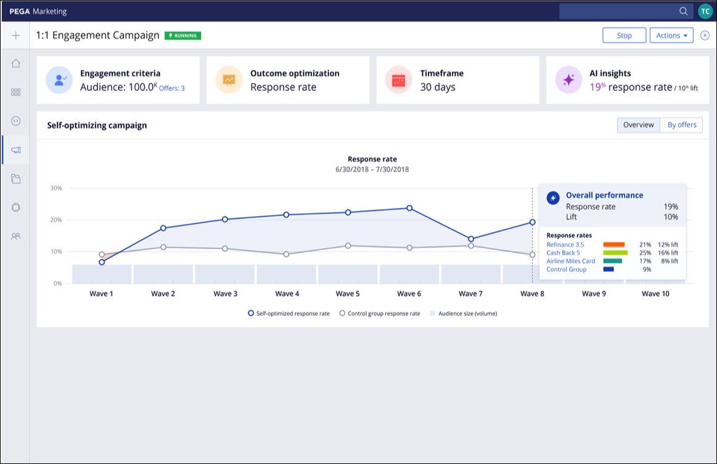Open the folder icon in the sidebar
This screenshot has height=464, width=717.
click(x=16, y=179)
